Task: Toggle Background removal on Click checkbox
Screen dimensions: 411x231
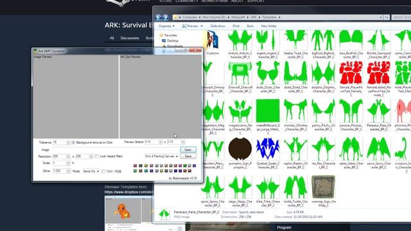Action: [73, 142]
